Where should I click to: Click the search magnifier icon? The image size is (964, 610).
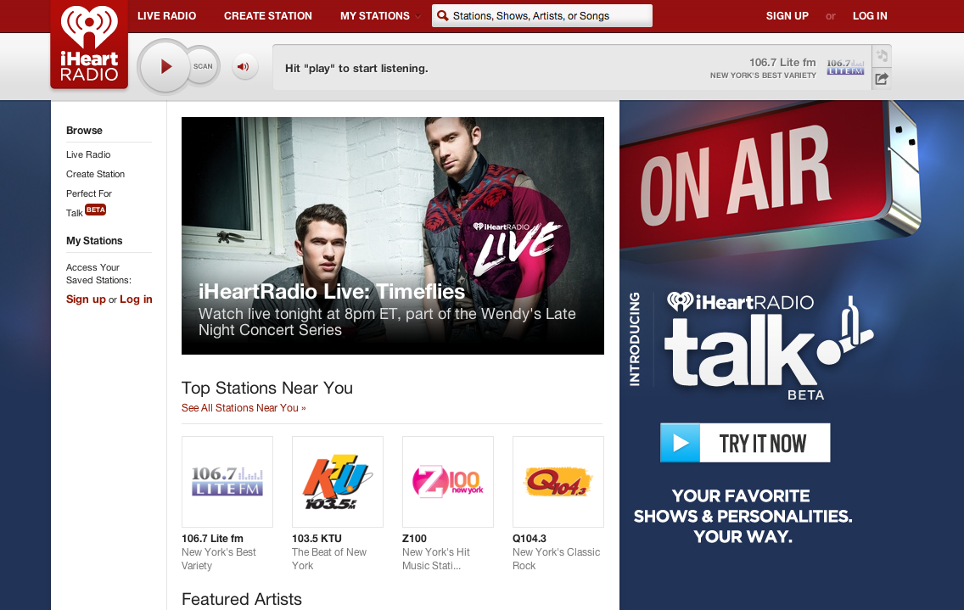pyautogui.click(x=443, y=16)
